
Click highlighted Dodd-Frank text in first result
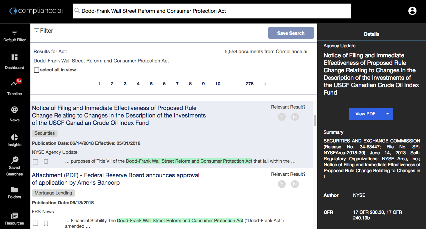[x=189, y=161]
